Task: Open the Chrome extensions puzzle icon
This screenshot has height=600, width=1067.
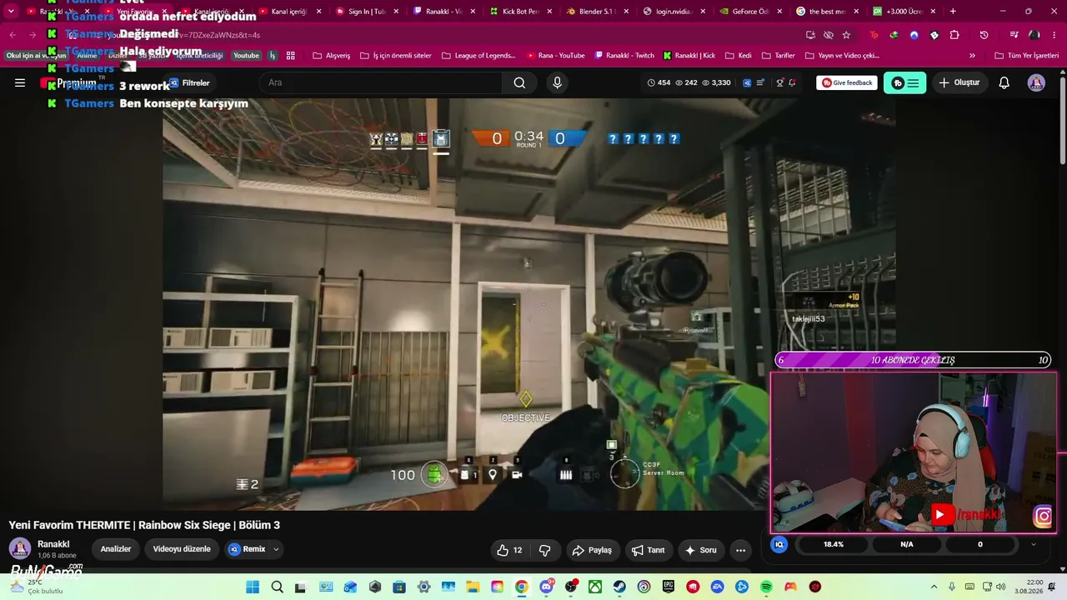Action: click(x=954, y=35)
